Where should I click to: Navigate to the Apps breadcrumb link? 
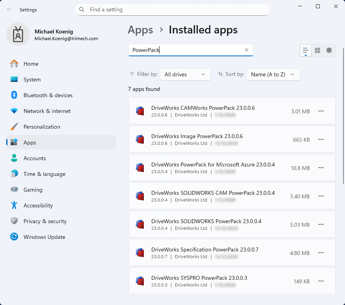tap(140, 30)
